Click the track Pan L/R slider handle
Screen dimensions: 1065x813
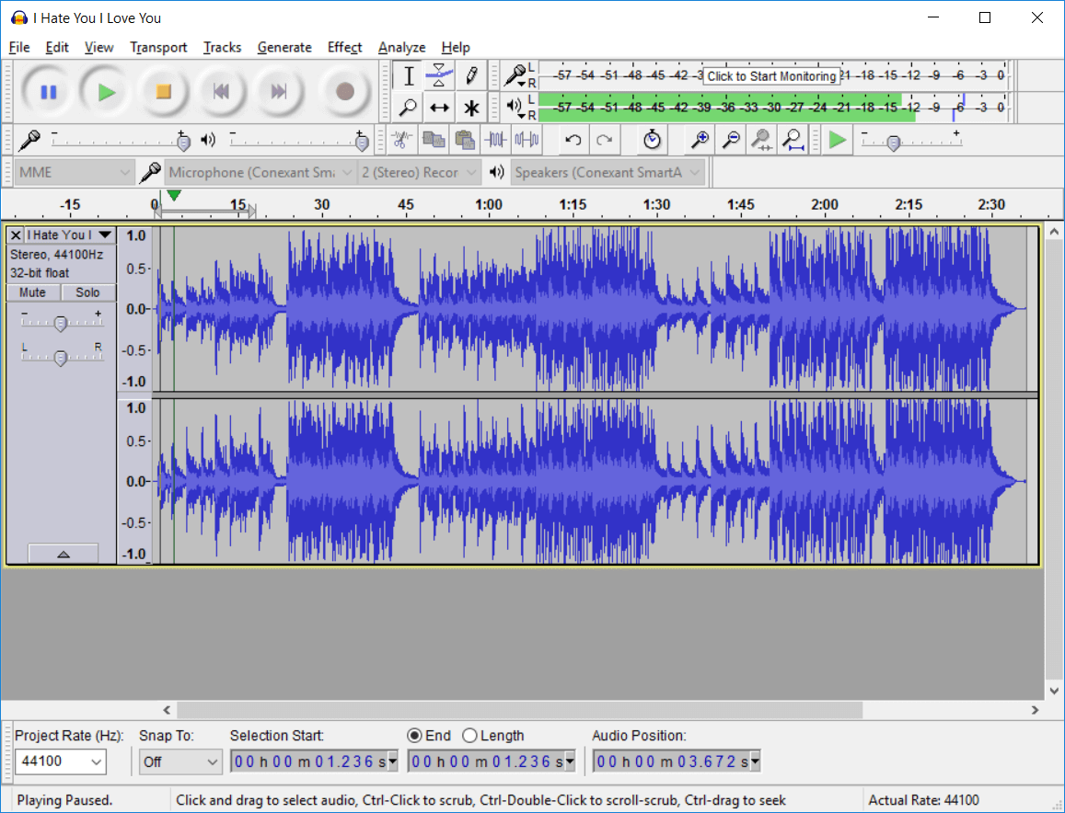pyautogui.click(x=61, y=358)
